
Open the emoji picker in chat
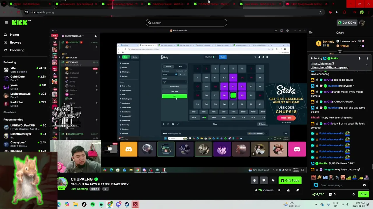click(x=364, y=185)
